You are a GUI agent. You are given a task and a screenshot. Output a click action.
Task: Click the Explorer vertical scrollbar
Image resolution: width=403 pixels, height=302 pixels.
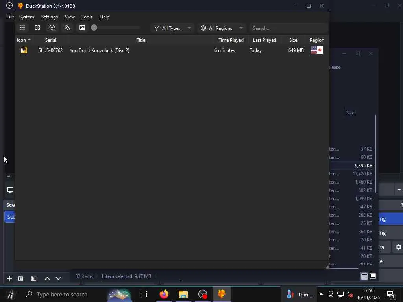pos(376,154)
